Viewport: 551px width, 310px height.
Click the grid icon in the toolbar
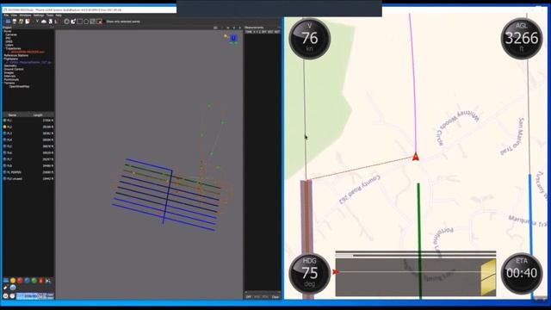point(93,22)
